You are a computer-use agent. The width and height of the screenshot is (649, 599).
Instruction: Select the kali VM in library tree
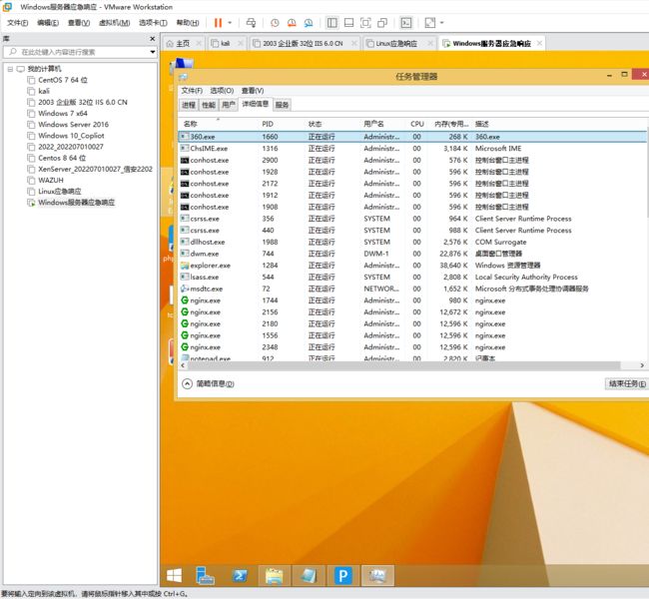click(x=44, y=91)
